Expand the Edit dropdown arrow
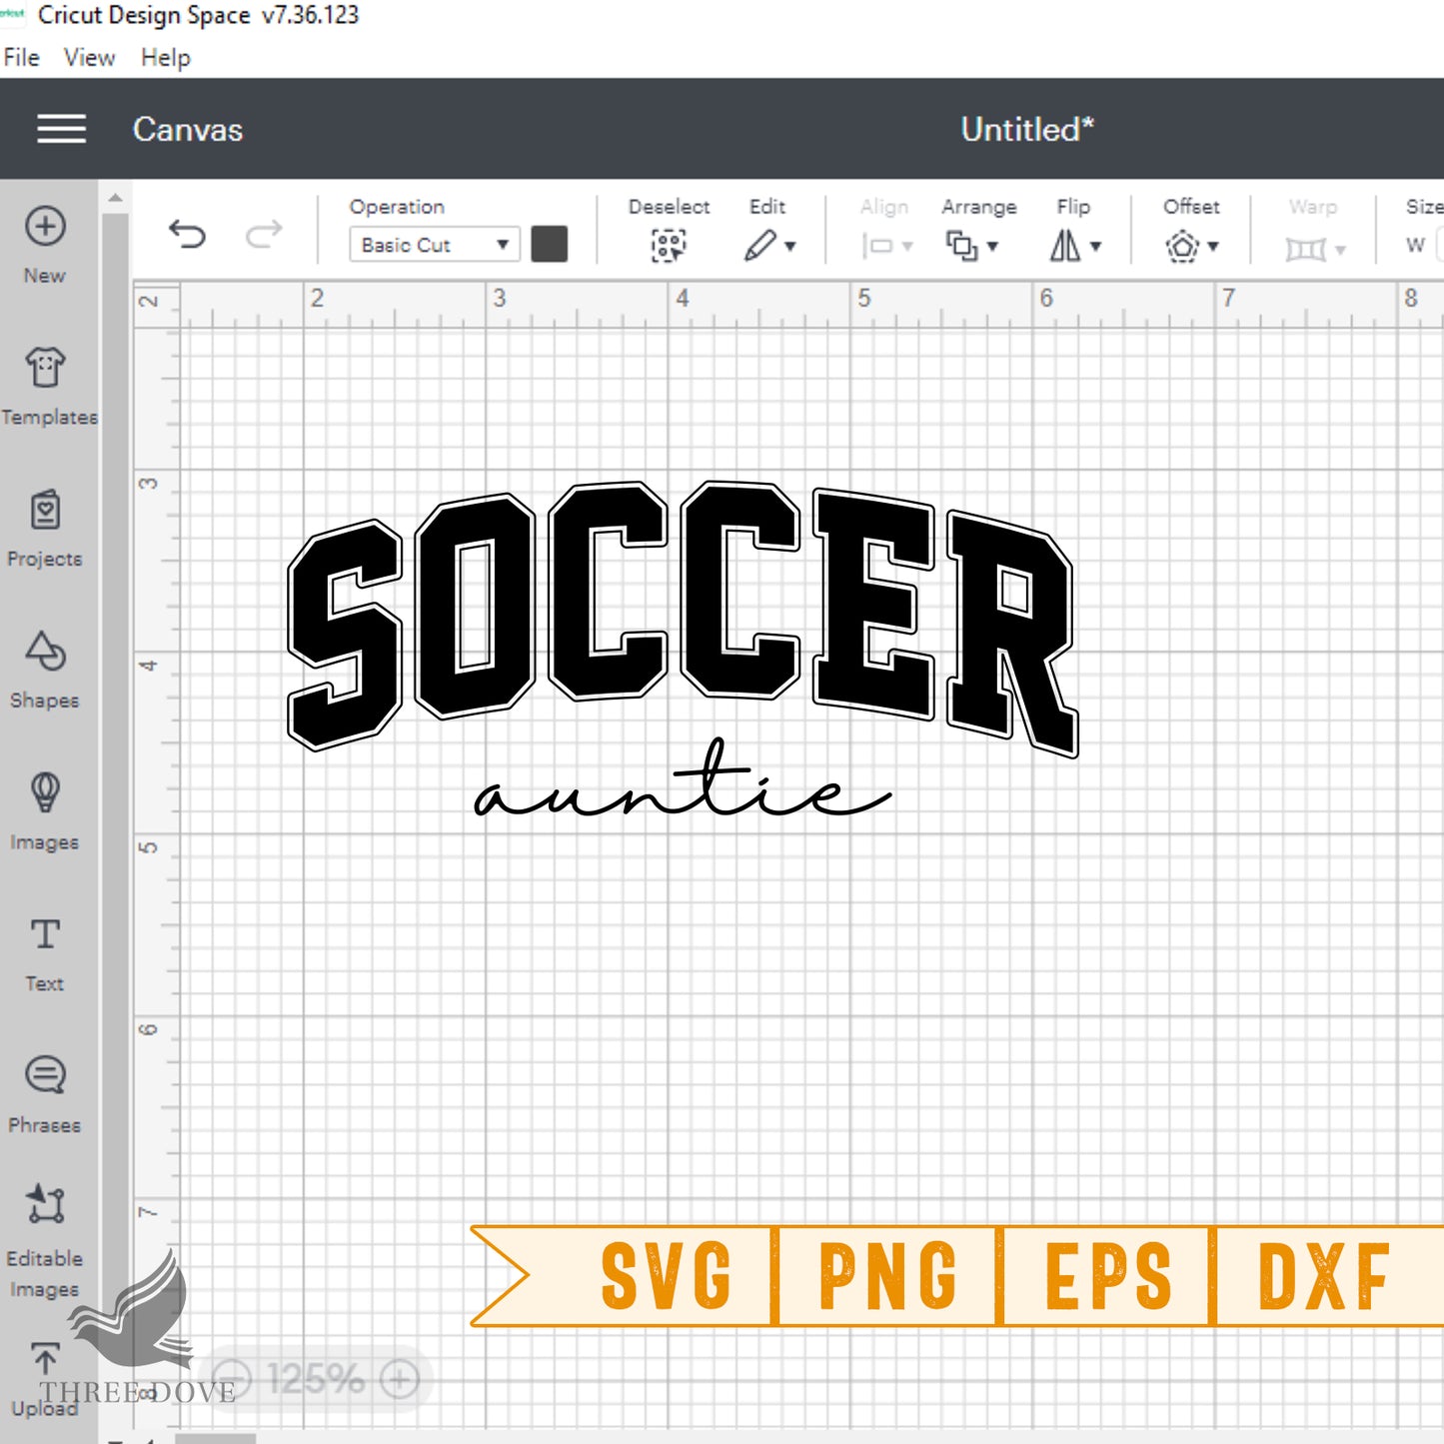The height and width of the screenshot is (1444, 1444). click(x=790, y=247)
